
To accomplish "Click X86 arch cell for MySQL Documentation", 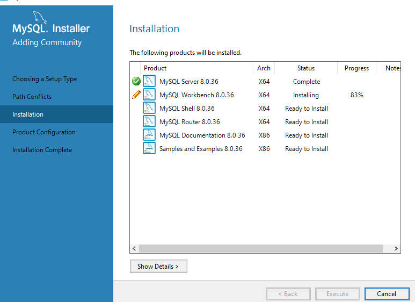I will point(264,135).
